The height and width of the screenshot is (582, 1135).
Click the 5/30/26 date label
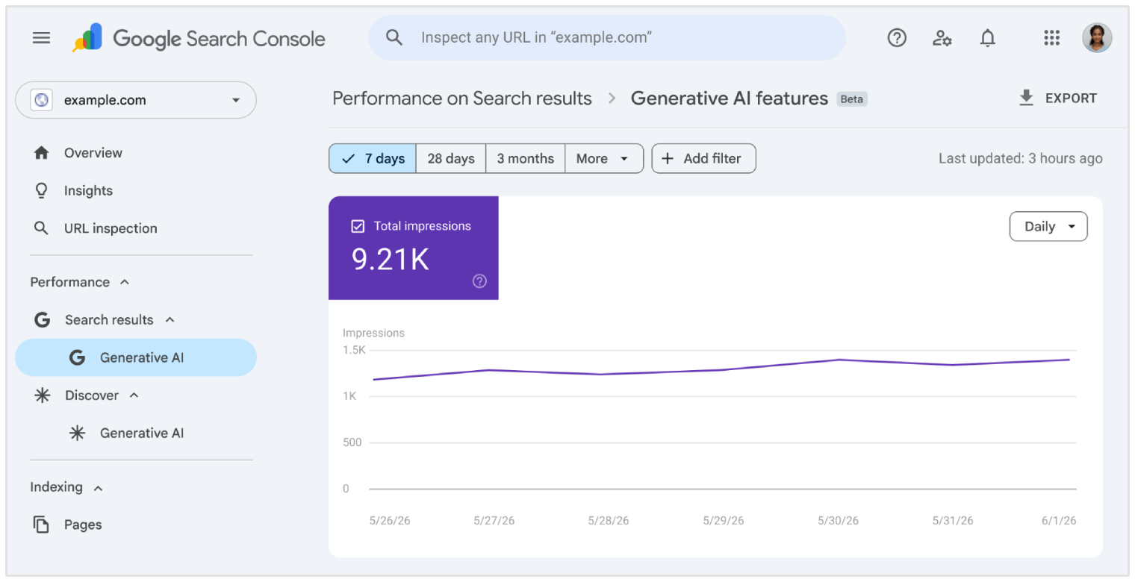[x=838, y=521]
